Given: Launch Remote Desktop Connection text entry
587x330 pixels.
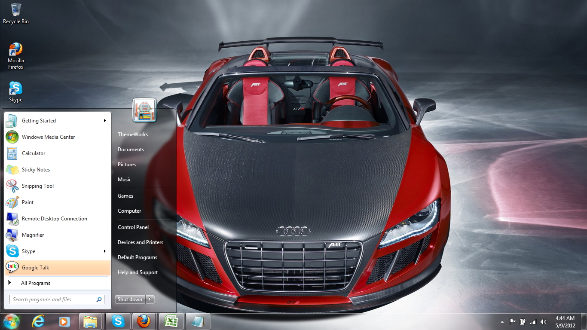Looking at the screenshot, I should click(55, 219).
